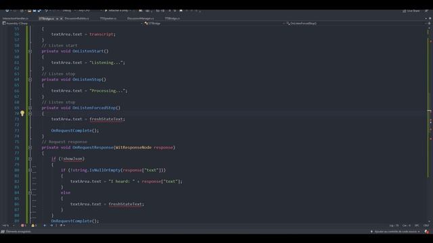
Task: Click the previous issue arrow
Action: click(x=45, y=225)
